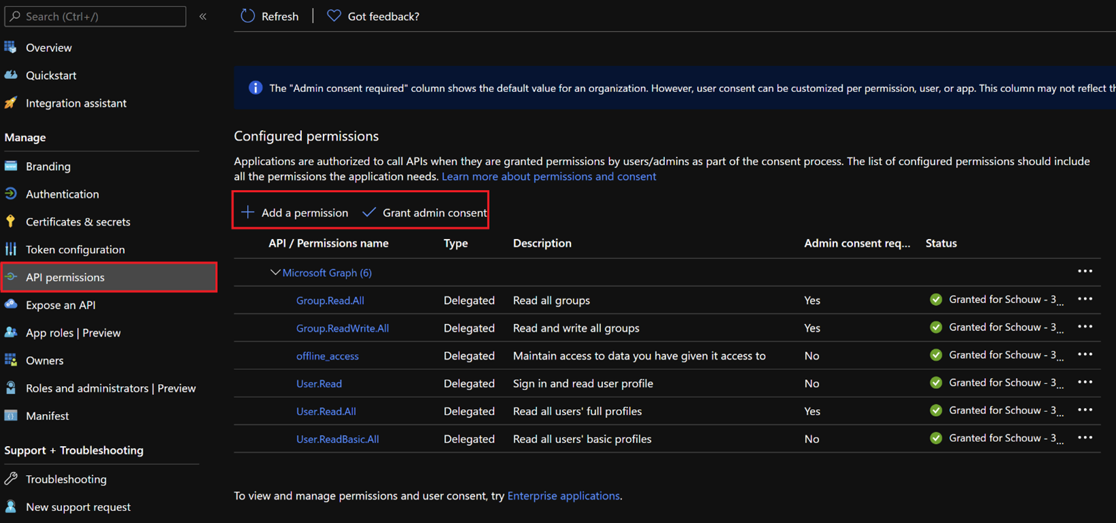Collapse the Microsoft Graph (6) permission group
This screenshot has width=1116, height=523.
(275, 272)
